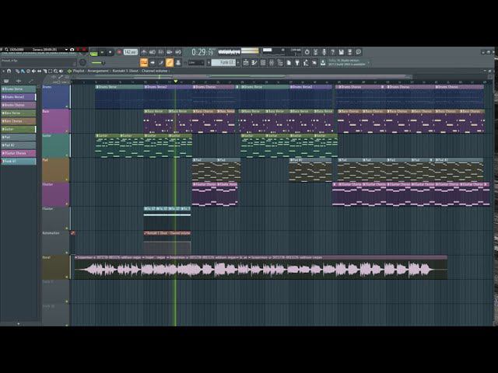Toggle recording countdown option
The image size is (498, 373).
161,52
